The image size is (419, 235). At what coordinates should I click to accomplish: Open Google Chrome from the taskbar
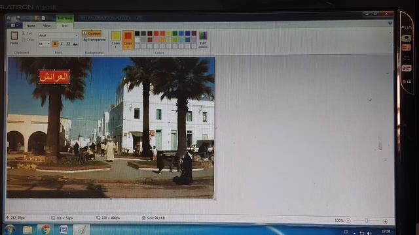click(x=45, y=230)
